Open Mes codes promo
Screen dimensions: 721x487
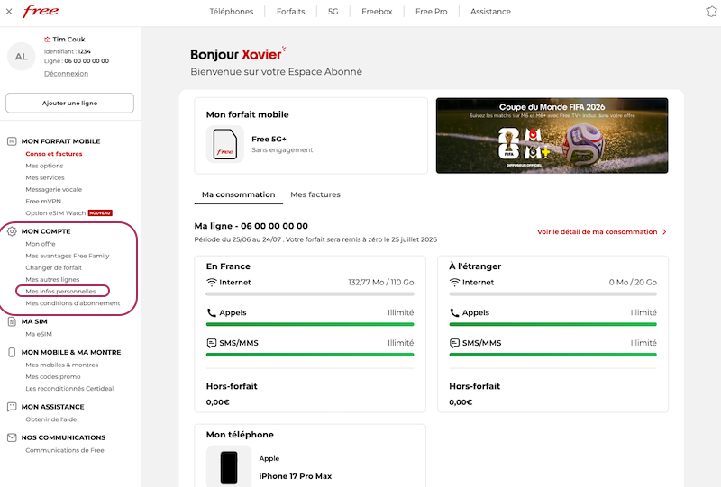53,377
